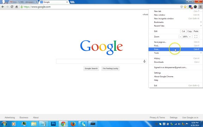Open the Windows Start menu
This screenshot has width=203, height=127.
pos(4,124)
